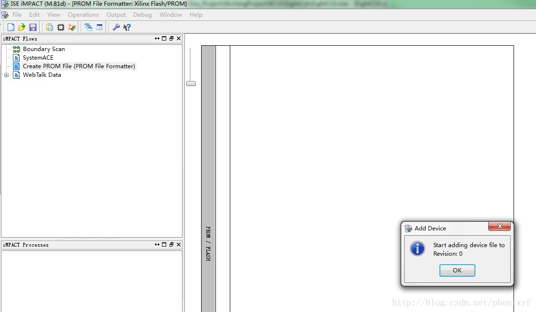Open the Debug menu
Screen dimensions: 536x312
tap(142, 15)
